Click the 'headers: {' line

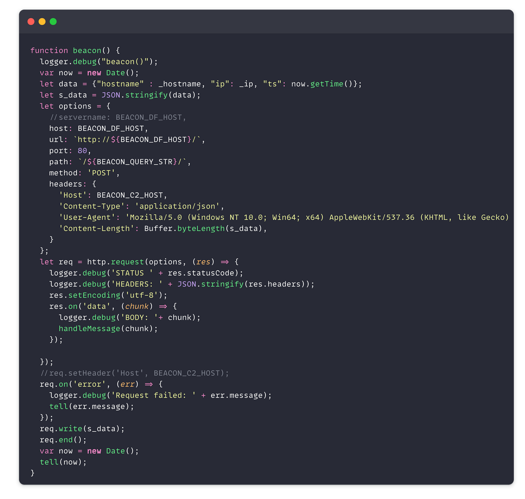click(x=73, y=184)
